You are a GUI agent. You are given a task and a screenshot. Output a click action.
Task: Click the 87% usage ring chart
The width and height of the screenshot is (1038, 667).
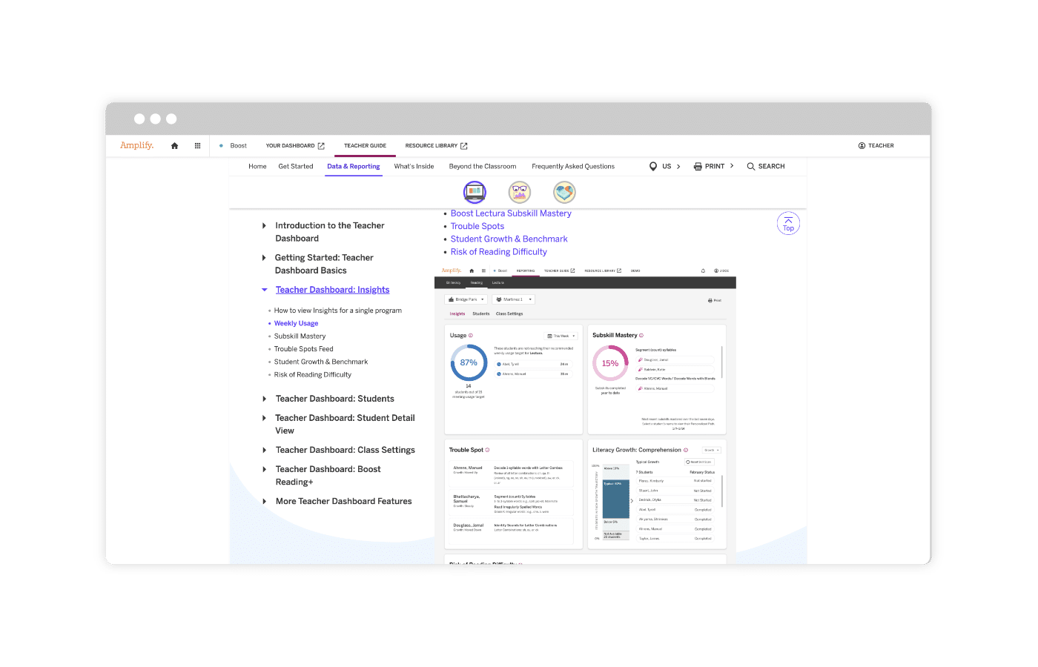pyautogui.click(x=469, y=363)
